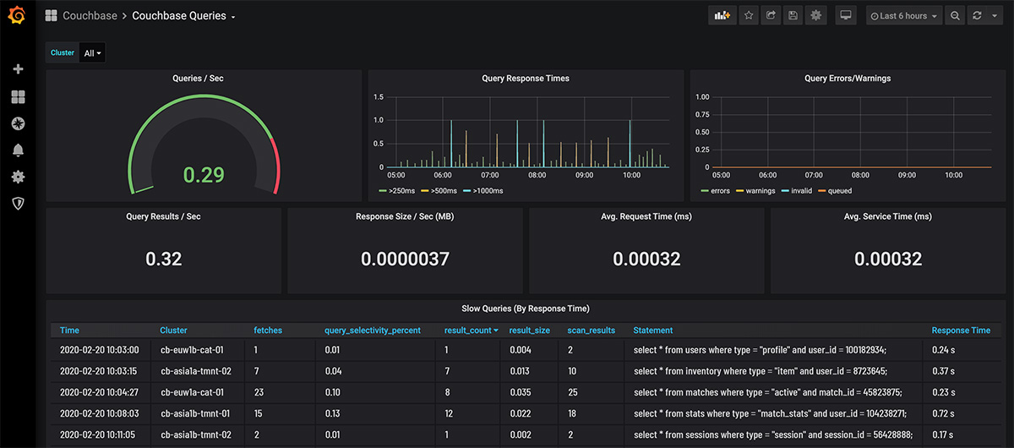This screenshot has height=448, width=1014.
Task: Sort table by scan_results column
Action: (x=591, y=331)
